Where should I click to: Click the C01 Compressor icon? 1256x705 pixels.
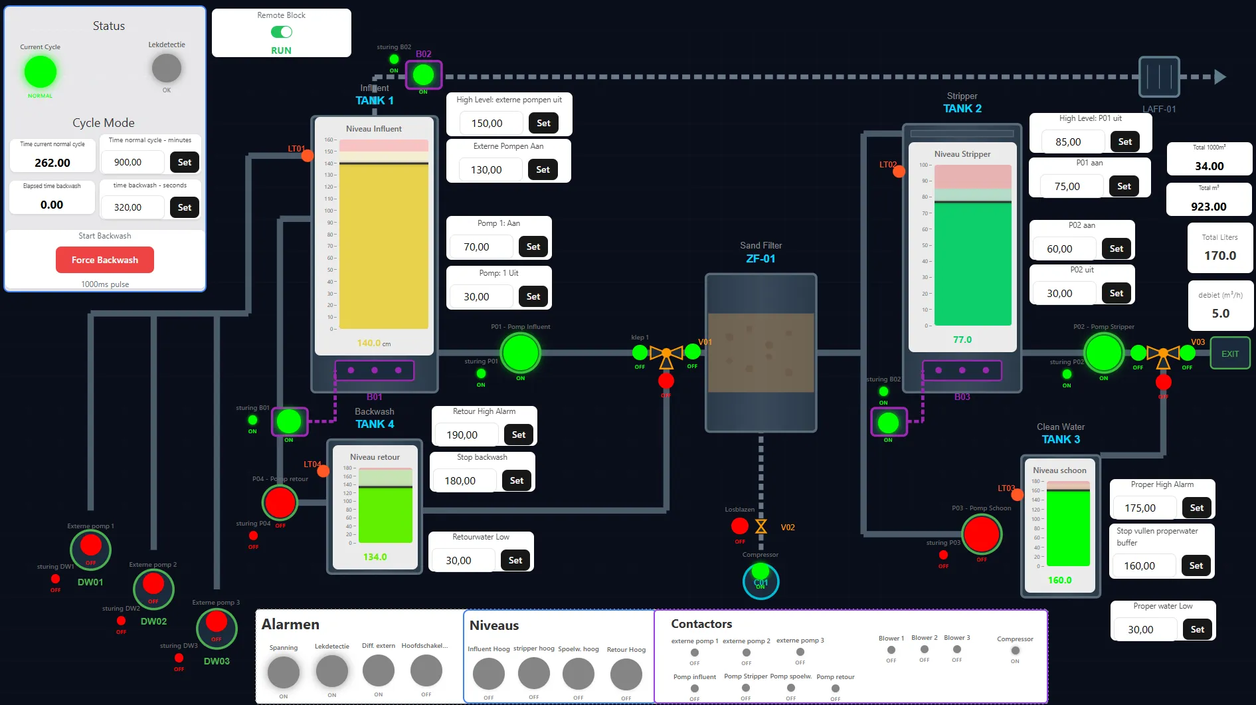point(761,581)
